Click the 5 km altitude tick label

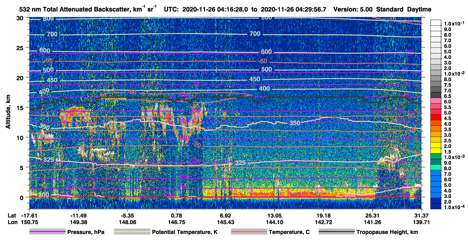click(22, 167)
